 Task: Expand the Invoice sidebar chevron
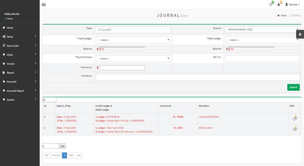[36, 63]
